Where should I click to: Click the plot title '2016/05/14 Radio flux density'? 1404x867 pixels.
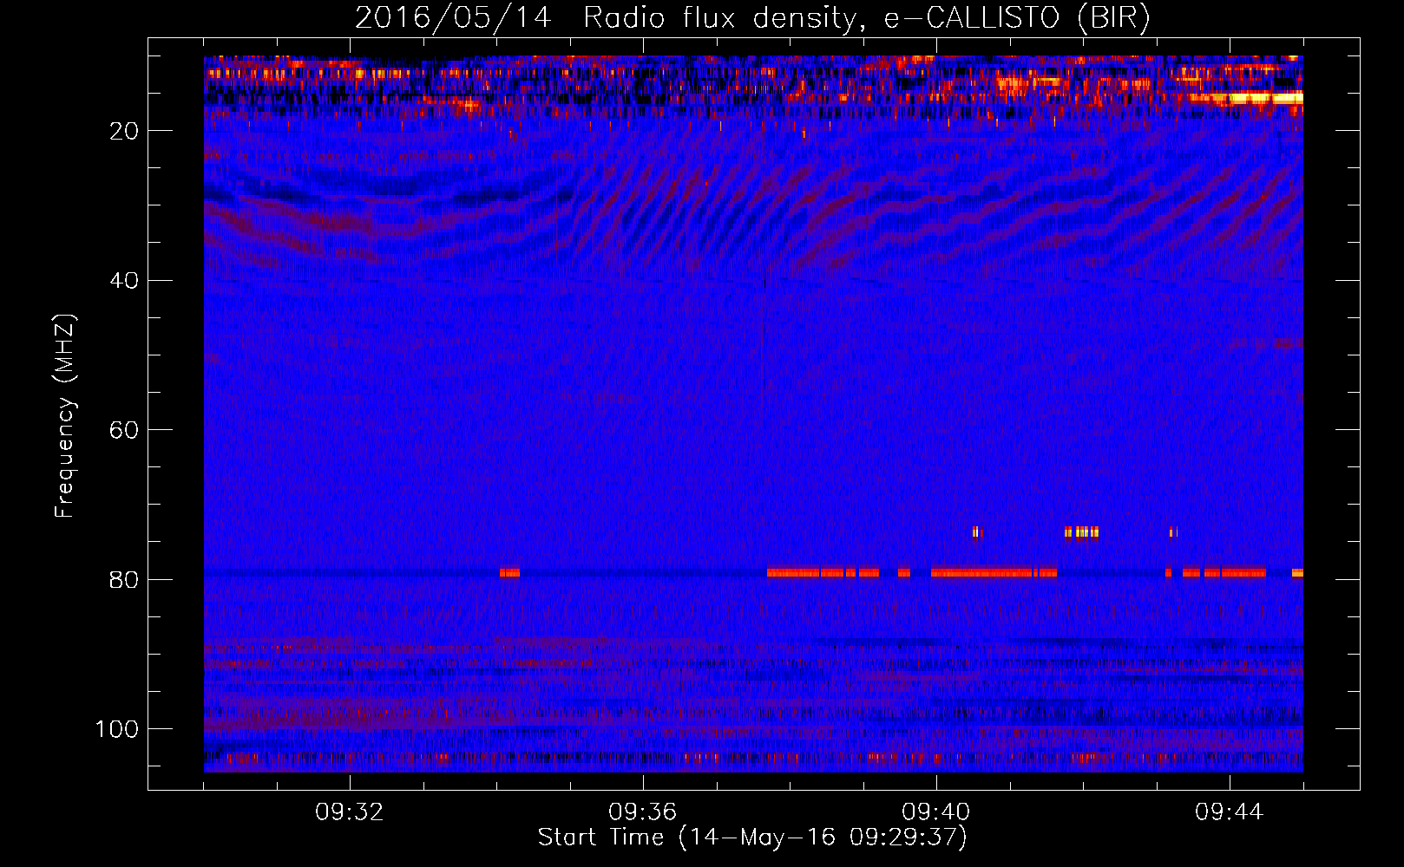click(x=752, y=18)
